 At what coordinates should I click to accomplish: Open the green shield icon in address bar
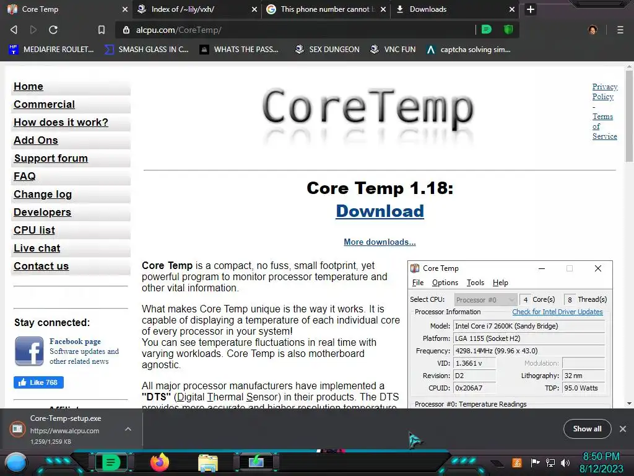click(508, 30)
